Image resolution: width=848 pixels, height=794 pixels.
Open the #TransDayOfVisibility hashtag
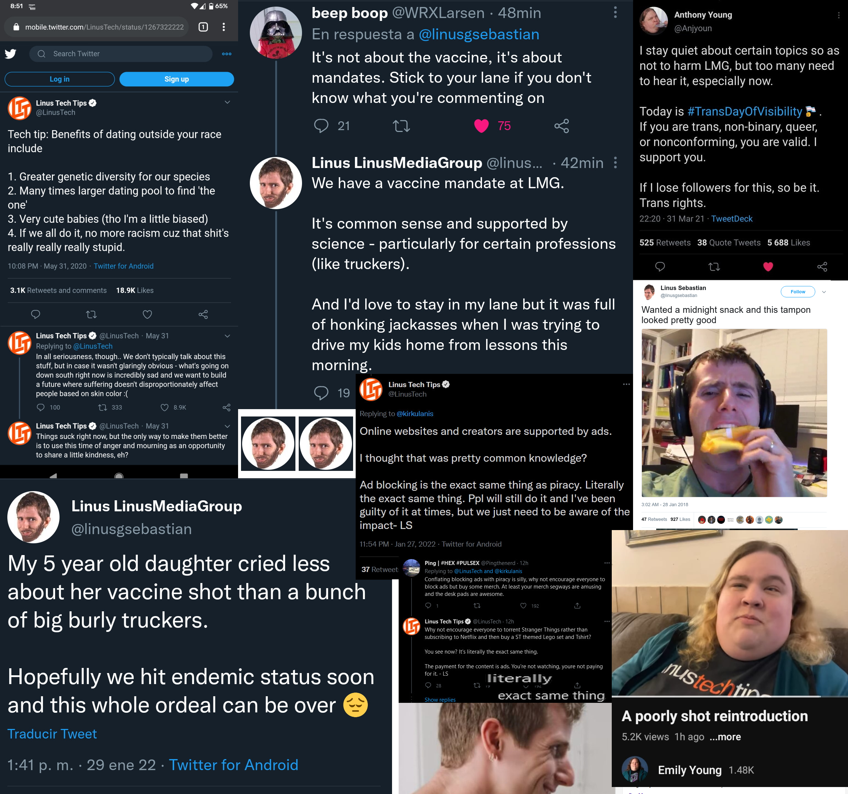coord(744,111)
